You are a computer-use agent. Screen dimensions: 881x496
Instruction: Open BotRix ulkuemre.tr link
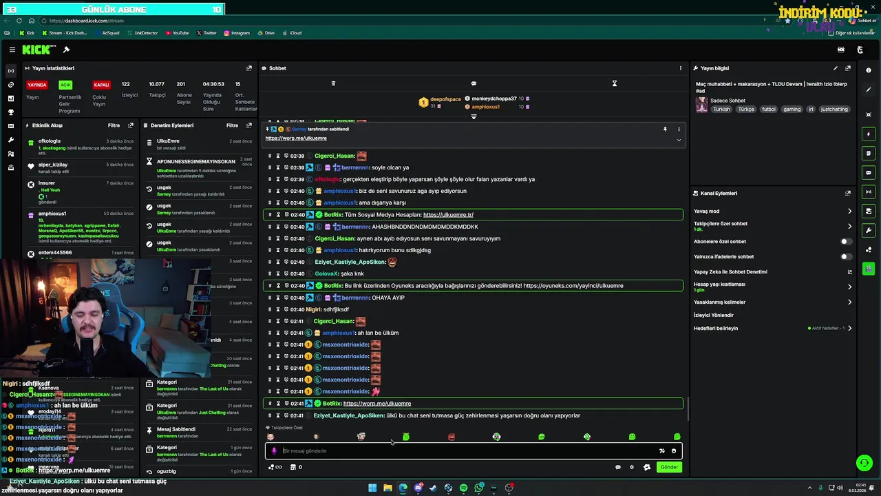[448, 215]
